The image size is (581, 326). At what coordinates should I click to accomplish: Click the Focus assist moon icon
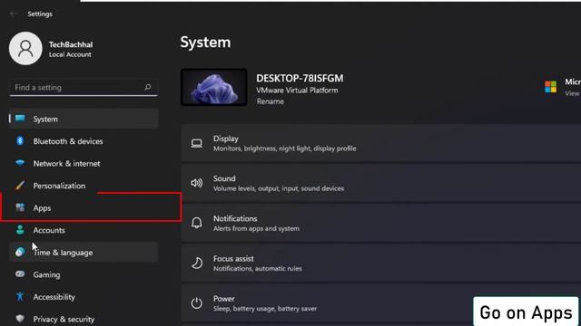pos(197,264)
